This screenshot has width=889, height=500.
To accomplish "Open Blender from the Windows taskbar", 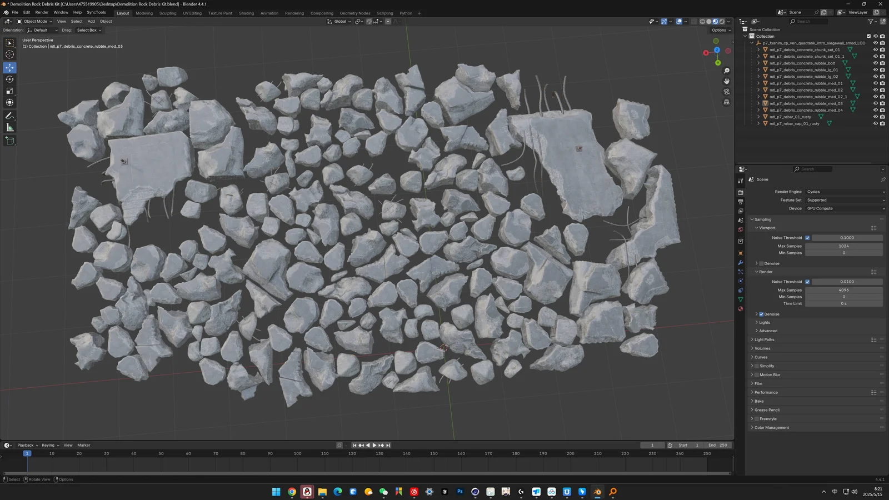I will coord(596,492).
